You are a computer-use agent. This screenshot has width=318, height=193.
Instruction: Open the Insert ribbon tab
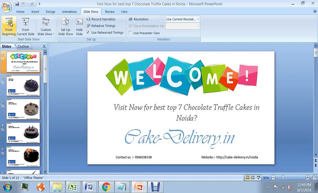(x=35, y=12)
